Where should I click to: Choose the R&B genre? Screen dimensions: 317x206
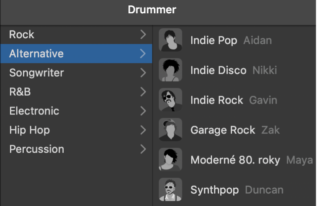pyautogui.click(x=76, y=92)
